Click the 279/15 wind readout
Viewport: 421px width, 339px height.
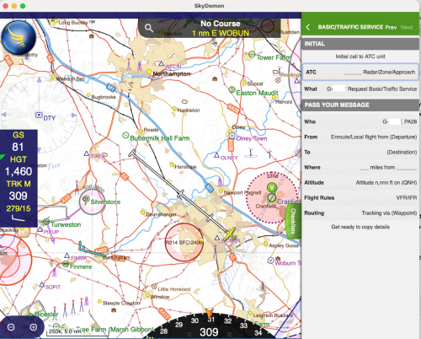click(19, 208)
